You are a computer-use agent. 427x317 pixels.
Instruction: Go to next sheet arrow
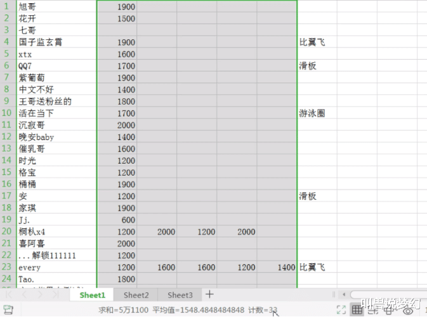click(41, 295)
